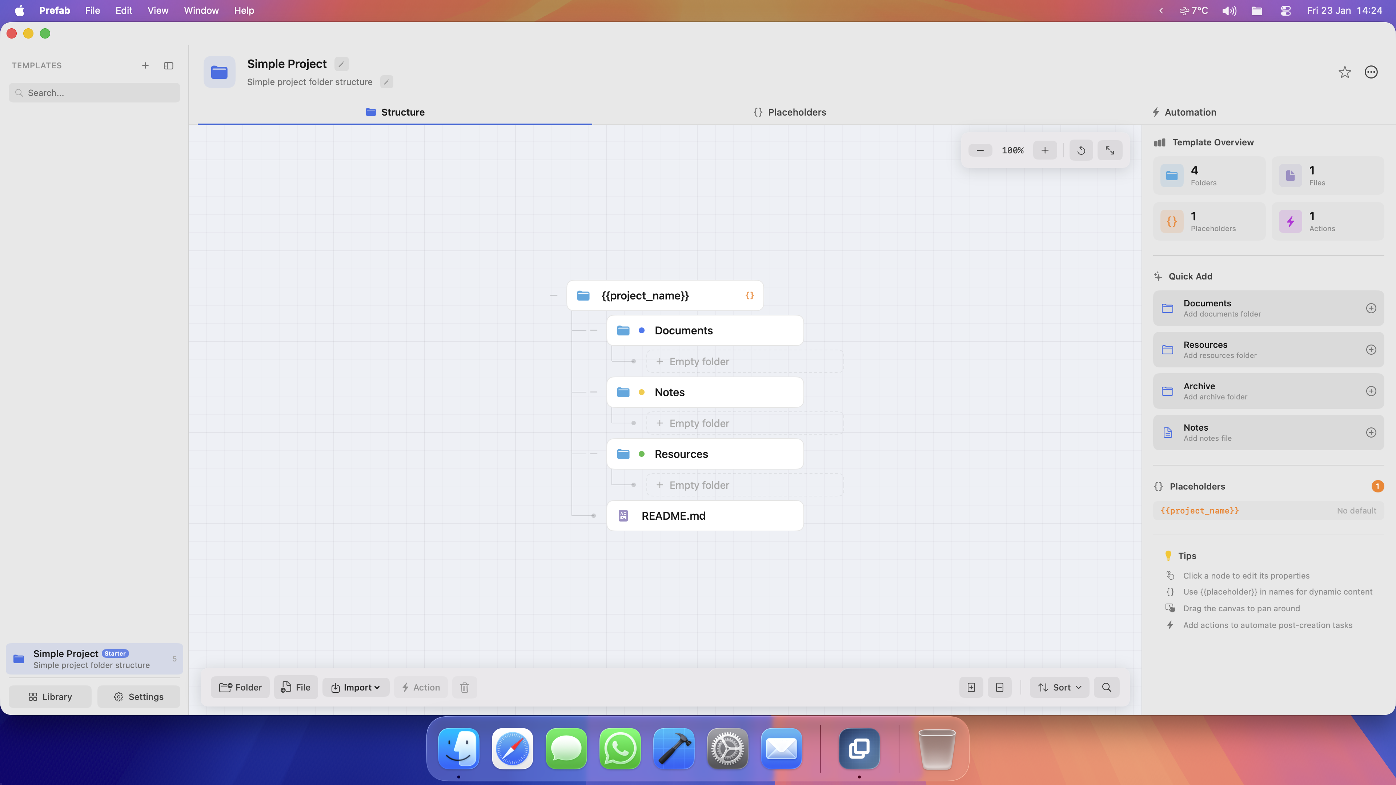Collapse the project_name node tree
The height and width of the screenshot is (785, 1396).
pyautogui.click(x=553, y=295)
